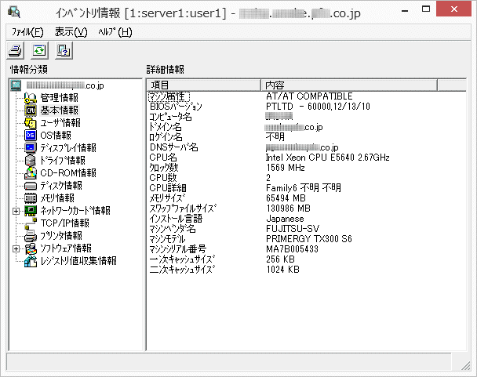
Task: Select CD-ROM情報 in the tree
Action: [x=68, y=172]
